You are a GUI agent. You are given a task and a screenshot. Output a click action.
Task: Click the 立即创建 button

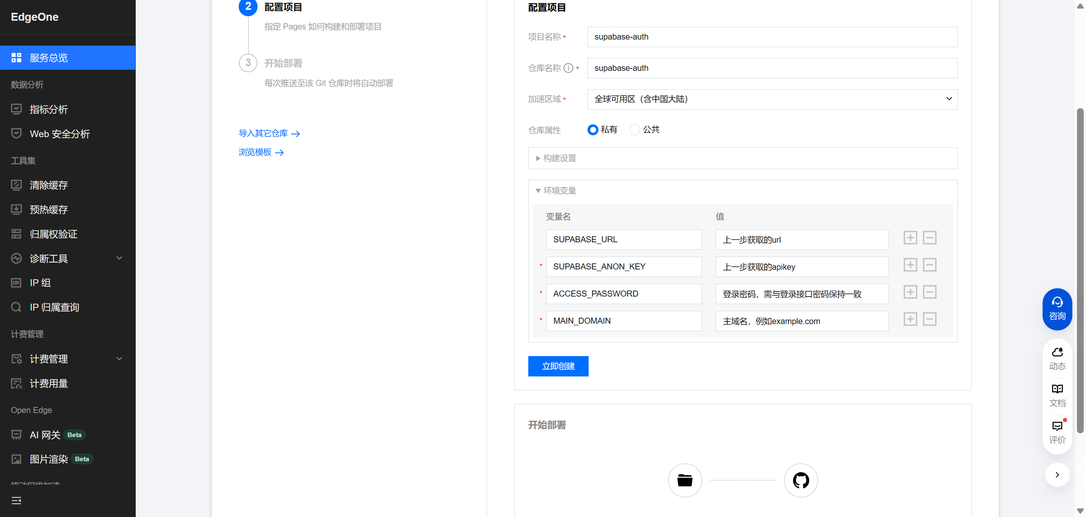click(x=558, y=366)
